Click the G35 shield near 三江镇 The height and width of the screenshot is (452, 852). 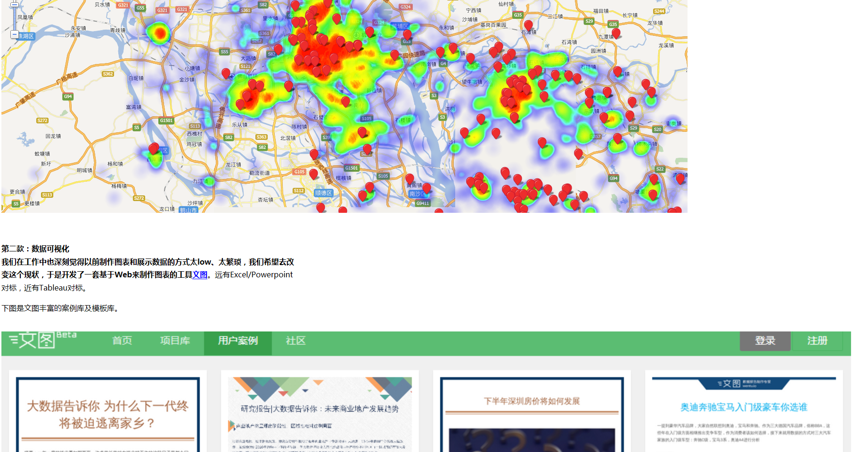click(x=518, y=15)
